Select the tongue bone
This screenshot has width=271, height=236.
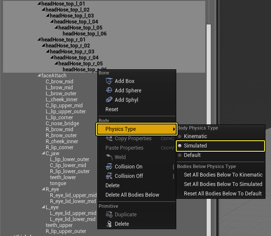58,183
